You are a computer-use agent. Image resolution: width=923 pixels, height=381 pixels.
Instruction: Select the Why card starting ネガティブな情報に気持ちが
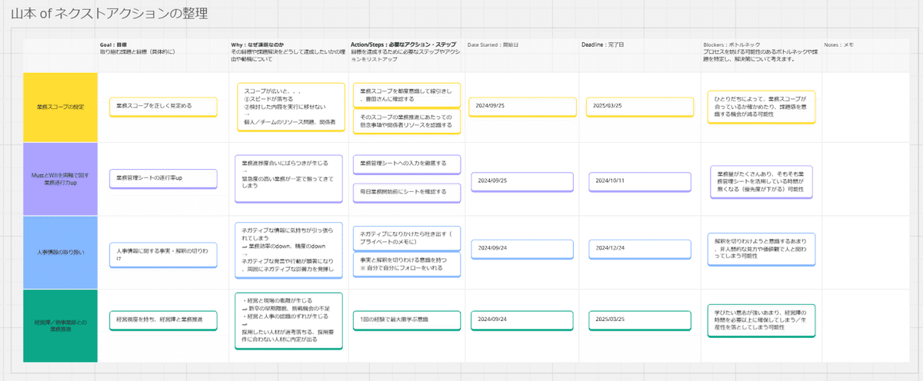coord(290,250)
